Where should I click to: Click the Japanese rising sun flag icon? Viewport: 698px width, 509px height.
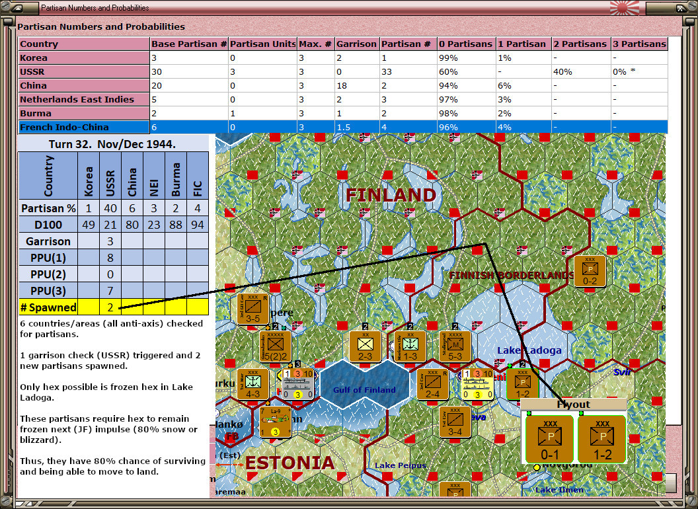(x=624, y=7)
